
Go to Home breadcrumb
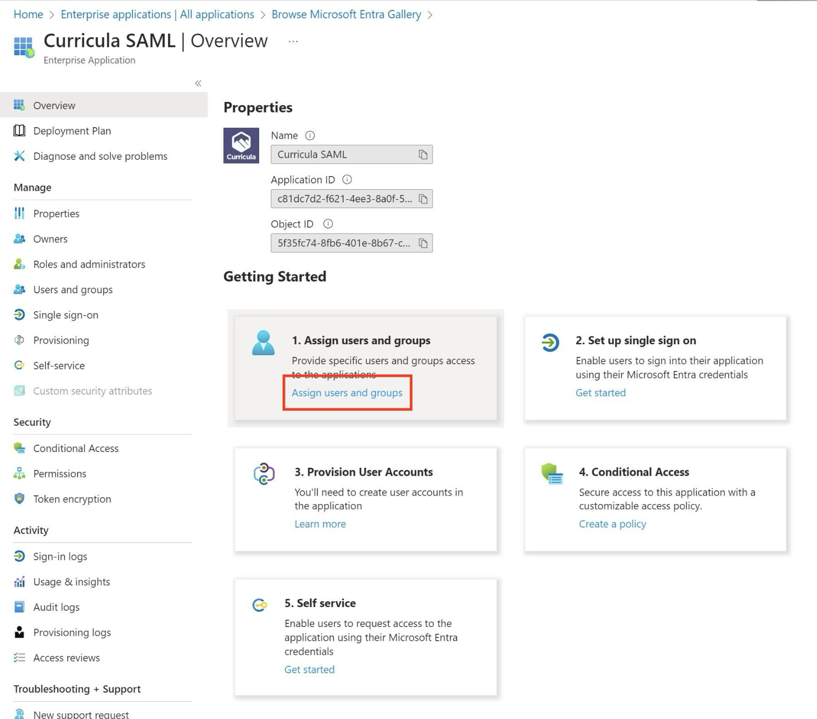pyautogui.click(x=28, y=14)
